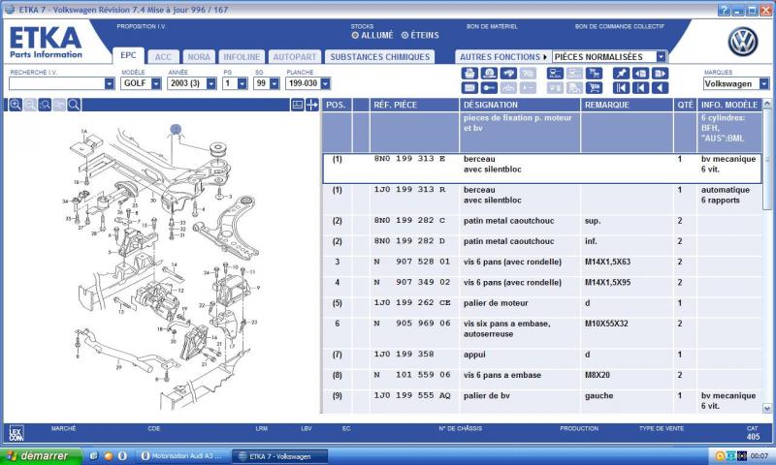Jump back using the single-bar left arrow
The width and height of the screenshot is (776, 465).
(640, 88)
